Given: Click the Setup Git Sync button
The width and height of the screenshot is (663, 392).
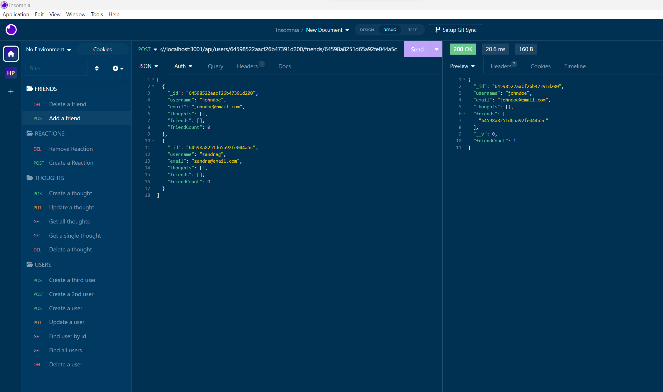Looking at the screenshot, I should pos(456,30).
